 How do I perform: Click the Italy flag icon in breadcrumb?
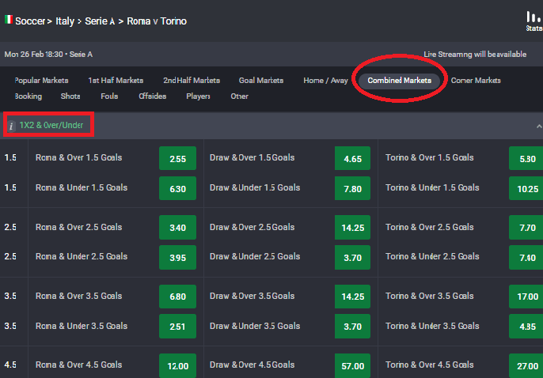8,21
